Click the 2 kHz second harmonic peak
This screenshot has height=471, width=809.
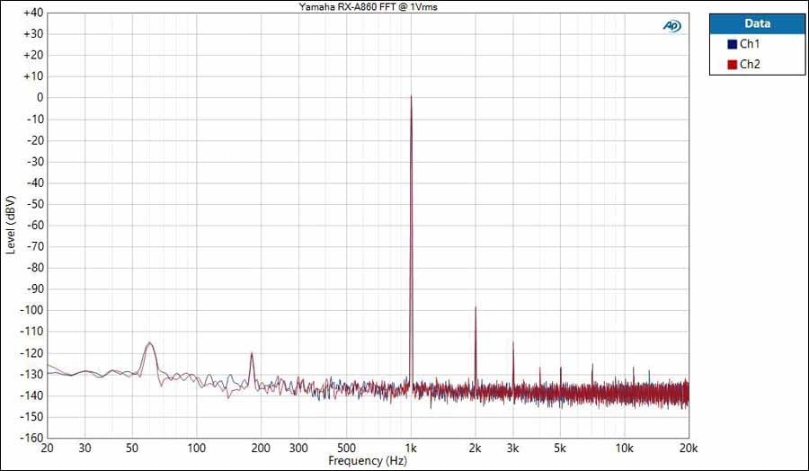[x=476, y=307]
